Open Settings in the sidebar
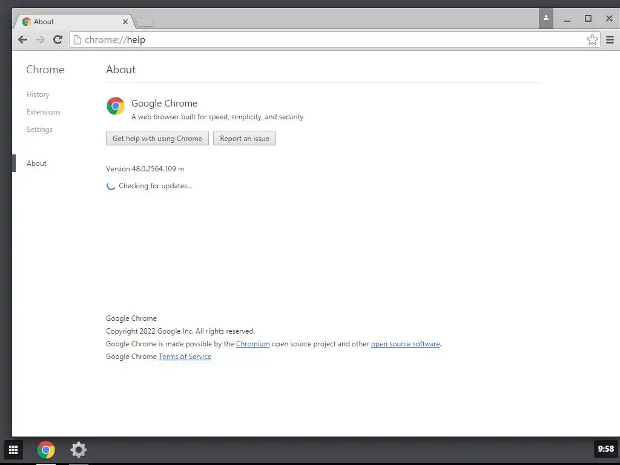 [39, 130]
